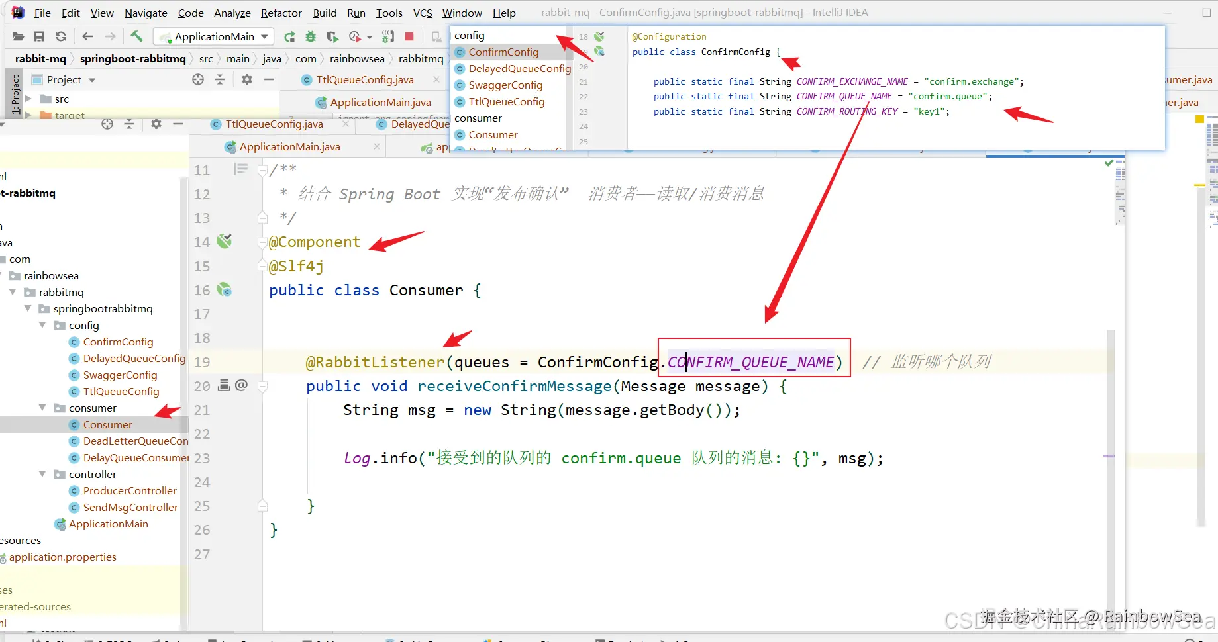The height and width of the screenshot is (642, 1218).
Task: Close the ApplicationMain.java editor tab
Action: tap(376, 146)
